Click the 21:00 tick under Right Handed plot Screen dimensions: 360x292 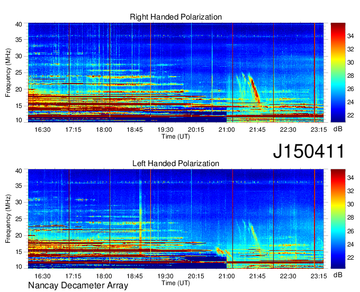tap(227, 130)
